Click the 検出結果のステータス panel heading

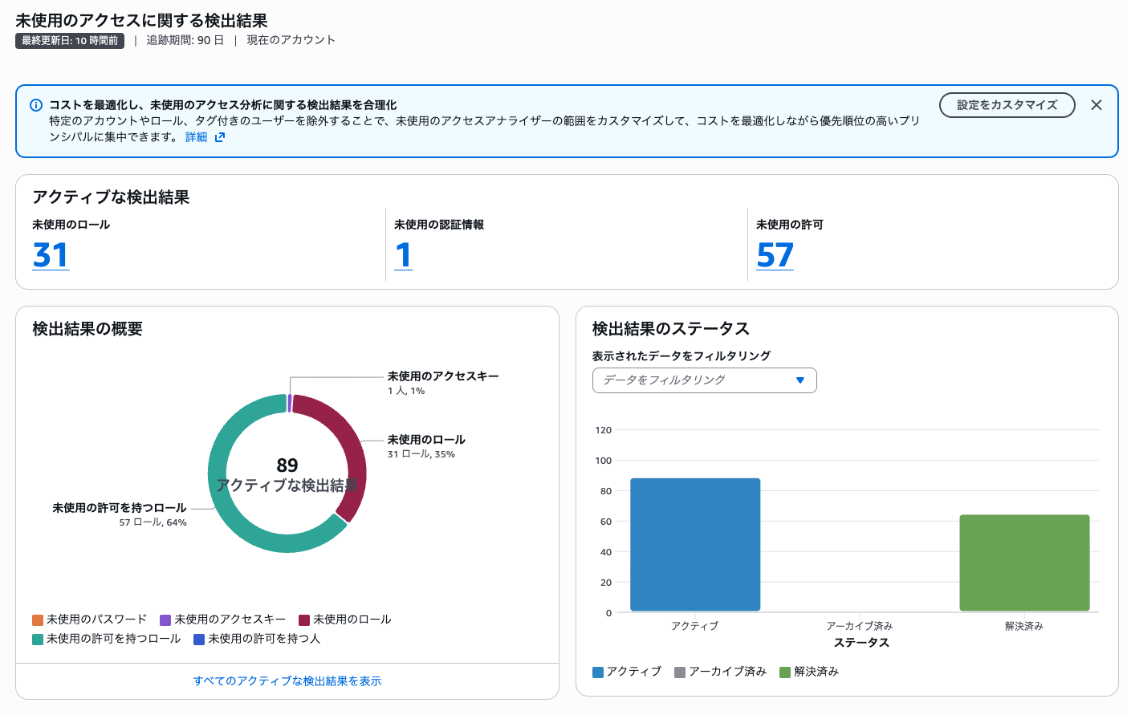coord(671,329)
